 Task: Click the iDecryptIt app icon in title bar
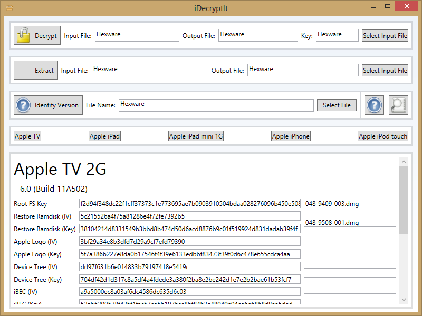click(x=9, y=8)
